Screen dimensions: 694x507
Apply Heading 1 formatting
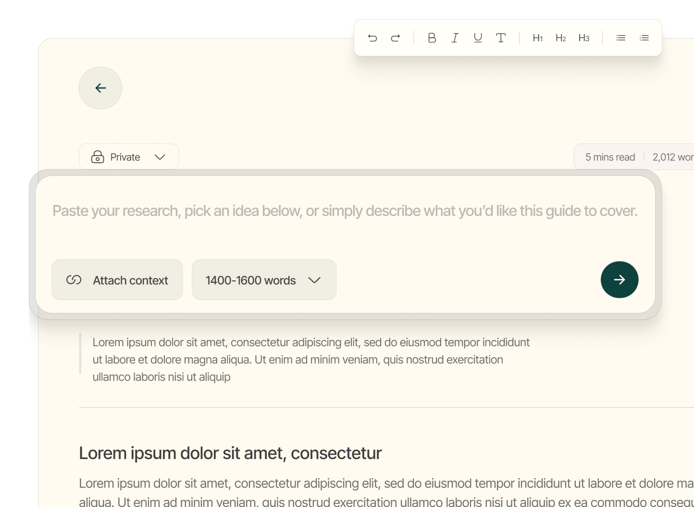pos(538,37)
